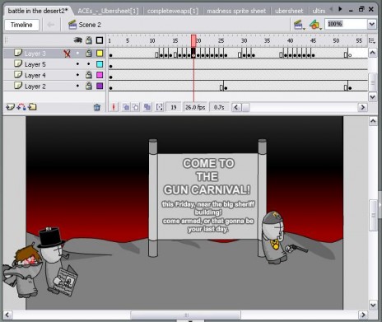Click the eye icon to show/hide all layers
The height and width of the screenshot is (322, 382).
[x=78, y=40]
